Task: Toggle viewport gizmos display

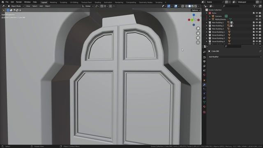Action: click(x=169, y=6)
